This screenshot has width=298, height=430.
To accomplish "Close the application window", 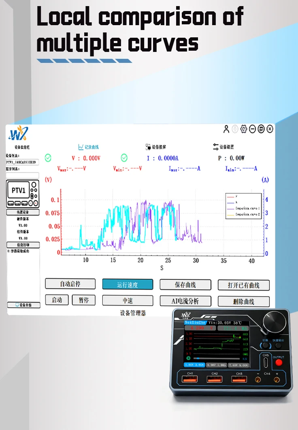I will 270,129.
